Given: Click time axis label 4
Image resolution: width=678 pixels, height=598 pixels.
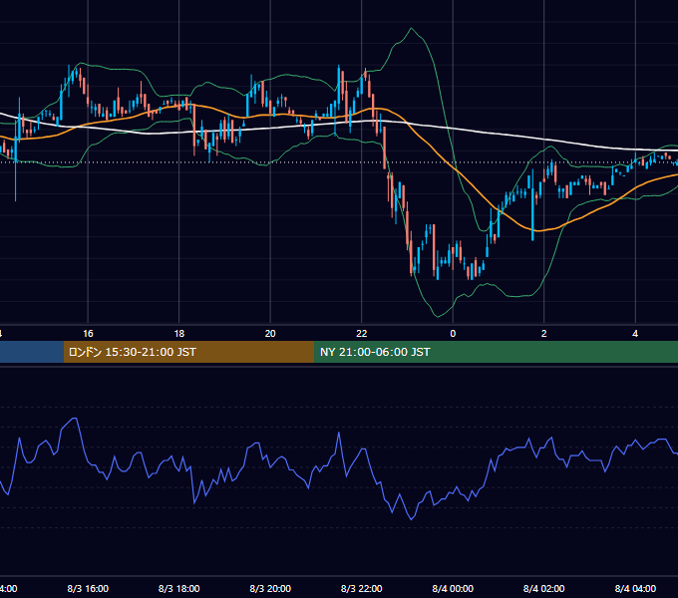Looking at the screenshot, I should 635,333.
